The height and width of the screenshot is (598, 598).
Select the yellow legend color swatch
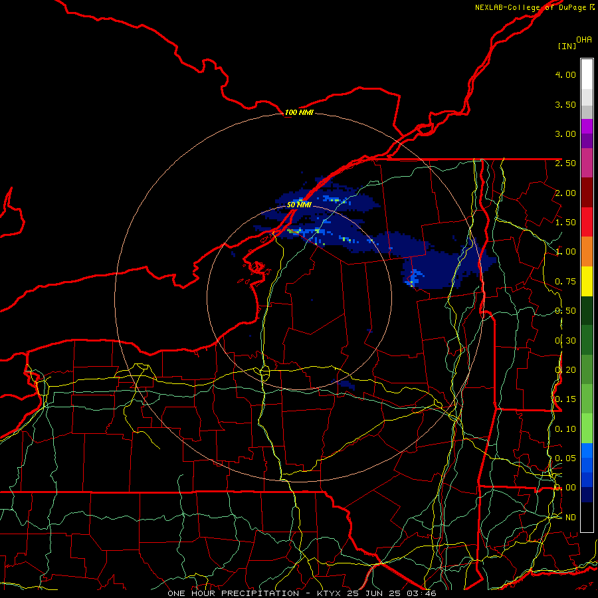point(587,281)
